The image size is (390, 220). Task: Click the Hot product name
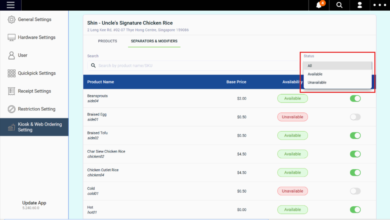(90, 207)
